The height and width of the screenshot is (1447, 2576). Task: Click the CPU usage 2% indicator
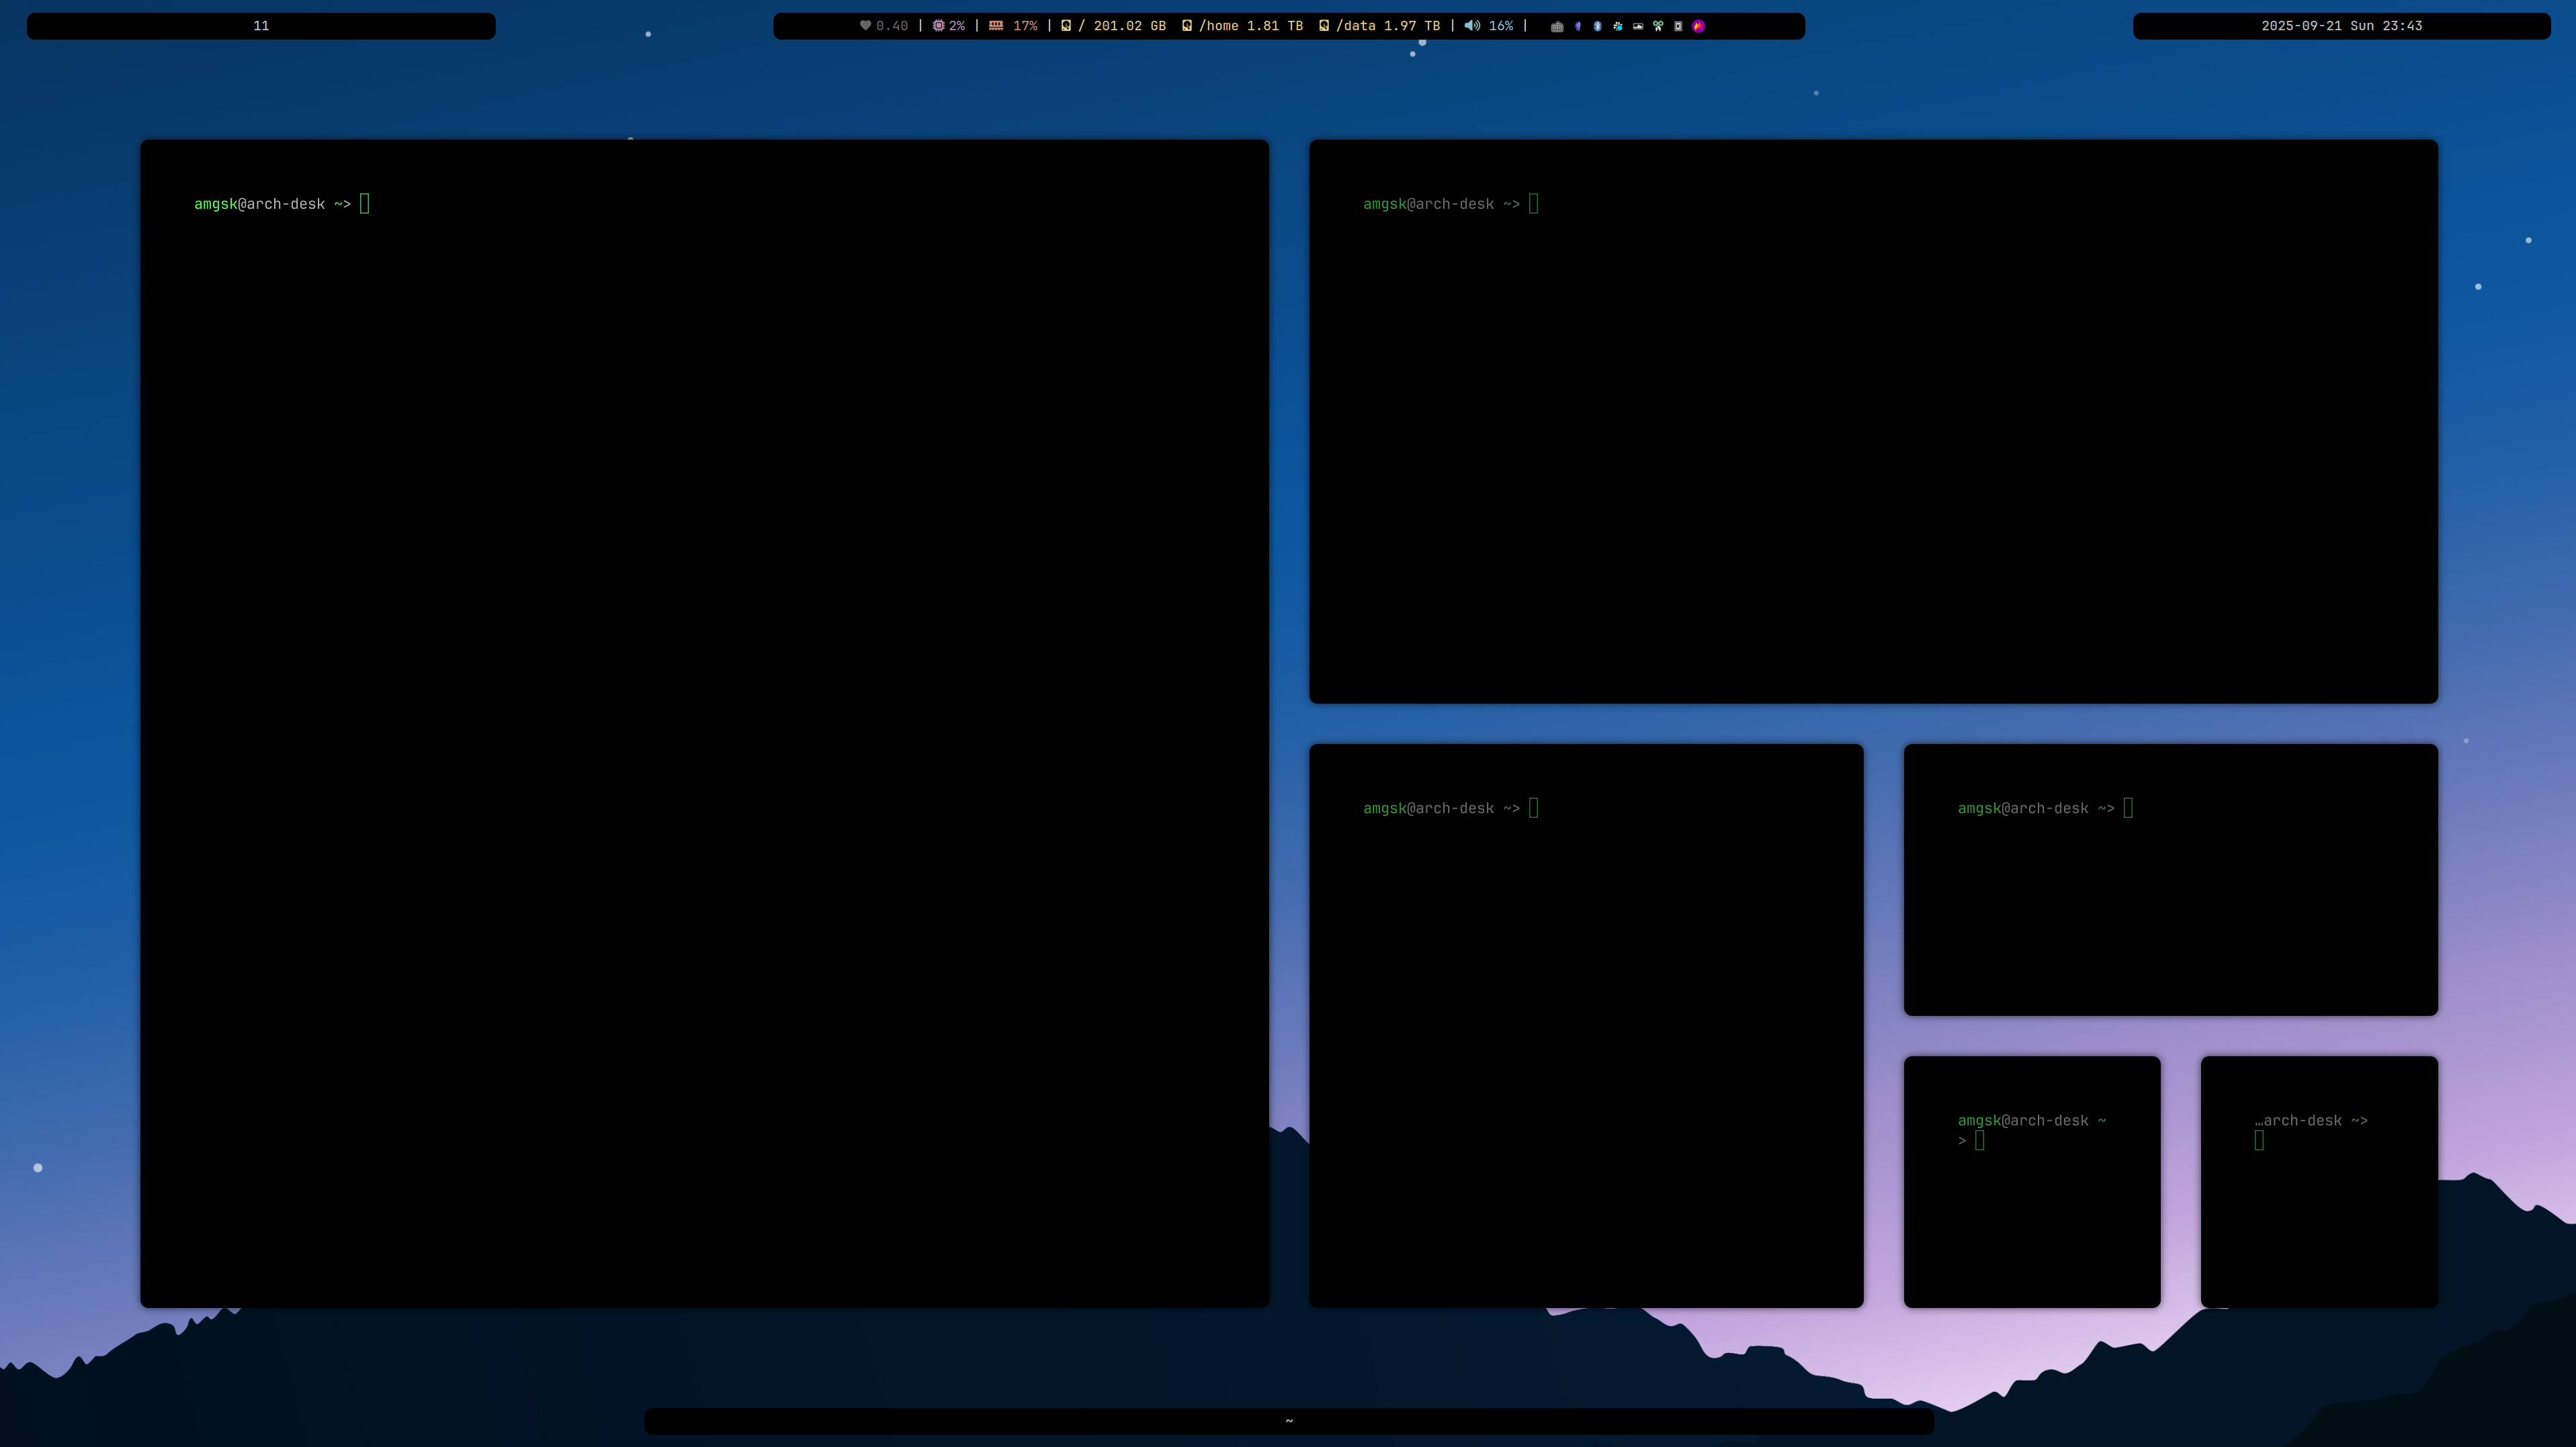[949, 26]
